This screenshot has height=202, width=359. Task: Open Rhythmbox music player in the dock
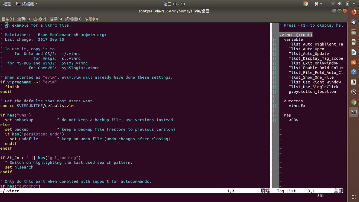354,42
